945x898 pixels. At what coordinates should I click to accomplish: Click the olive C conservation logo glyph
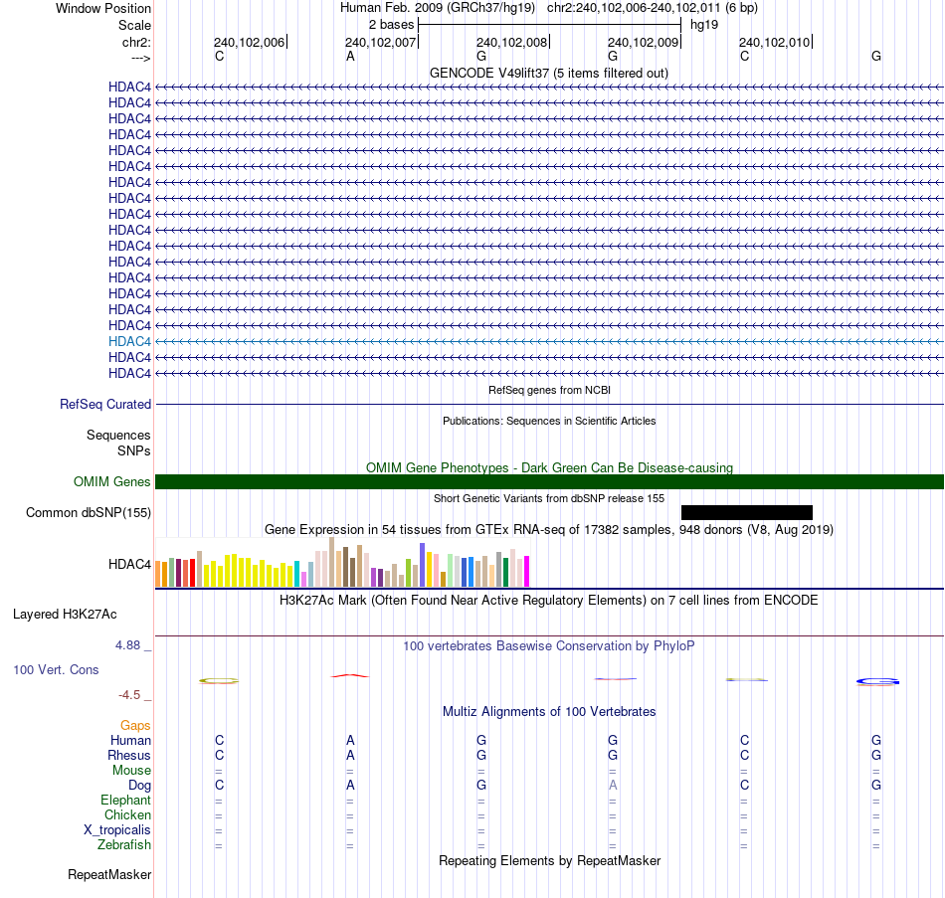pos(219,681)
